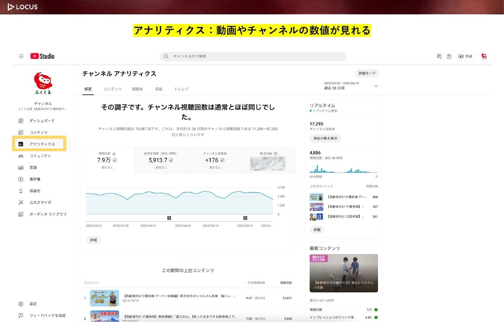
Task: Switch to the Content (コンテンツ) analytics tab
Action: click(112, 89)
